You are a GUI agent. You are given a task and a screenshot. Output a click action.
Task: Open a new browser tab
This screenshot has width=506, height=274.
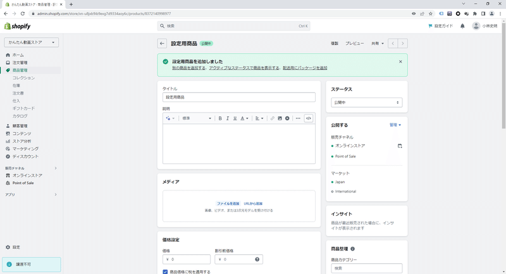tap(71, 4)
